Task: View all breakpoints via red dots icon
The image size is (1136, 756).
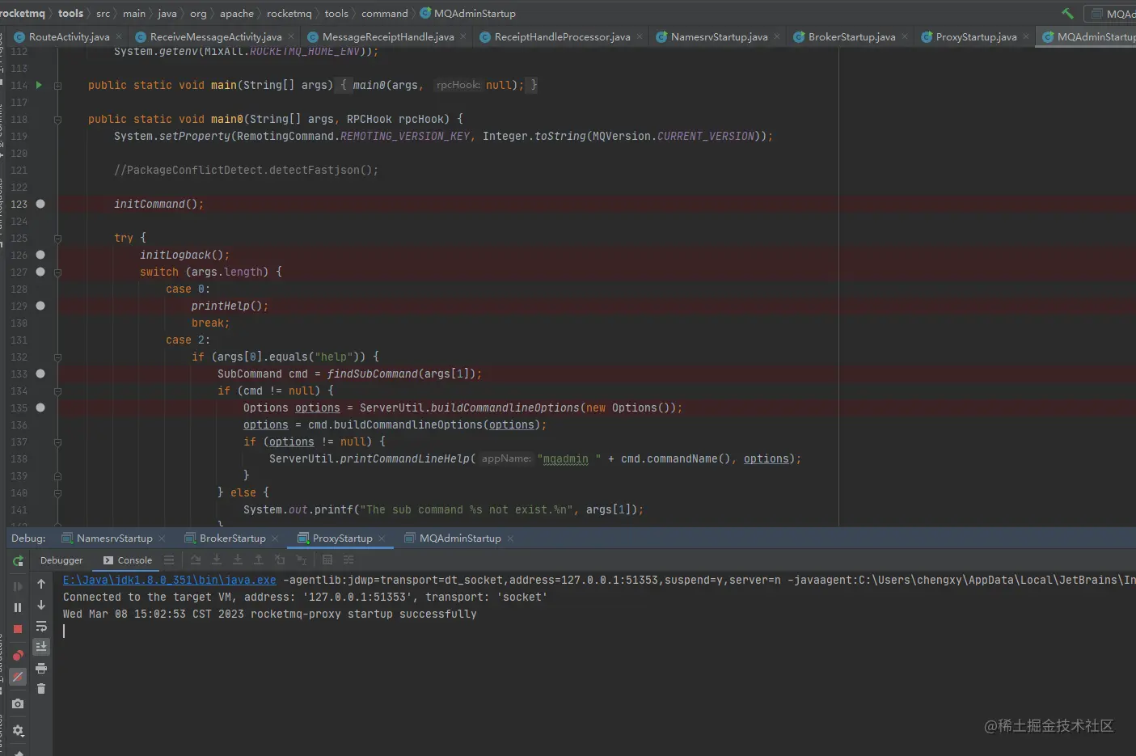Action: point(18,655)
